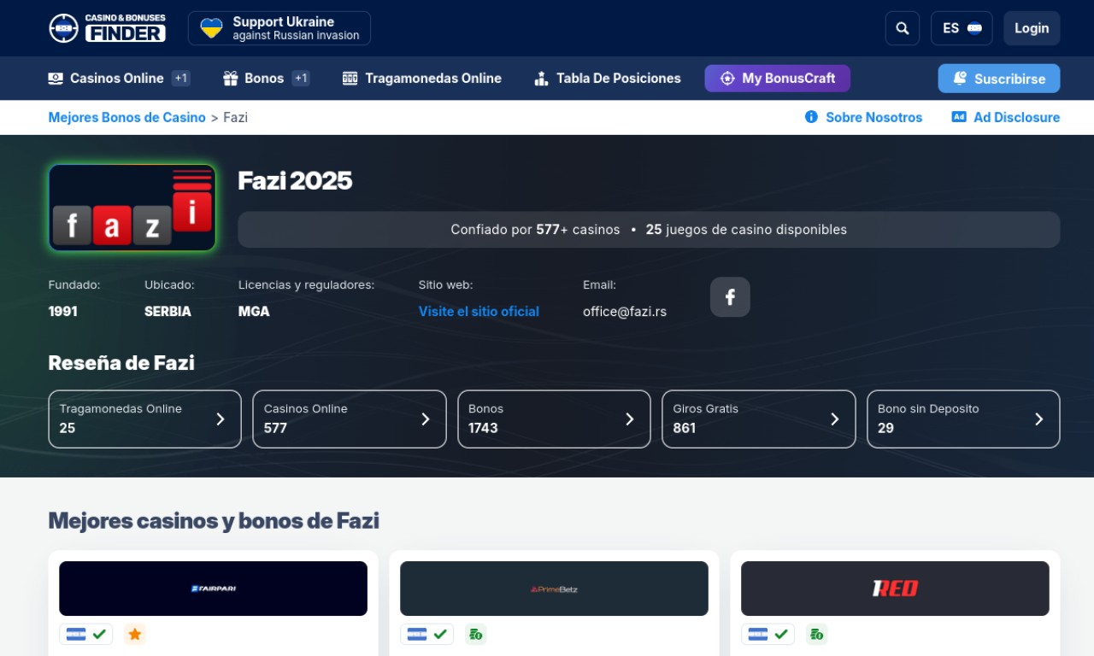Visit the Fazi official site link

[479, 312]
